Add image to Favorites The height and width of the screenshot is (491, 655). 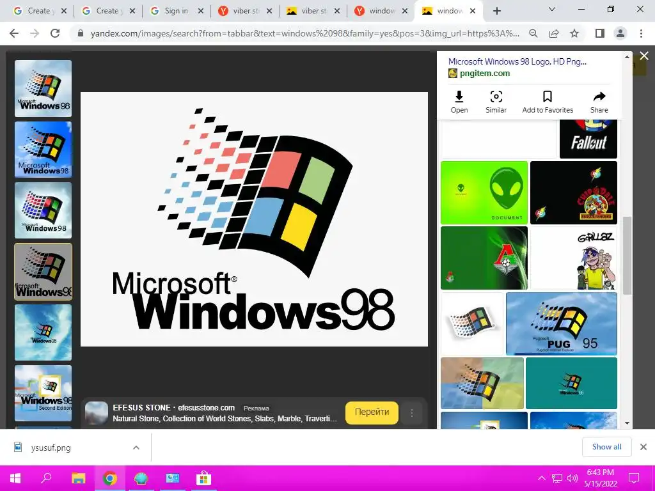(x=548, y=102)
